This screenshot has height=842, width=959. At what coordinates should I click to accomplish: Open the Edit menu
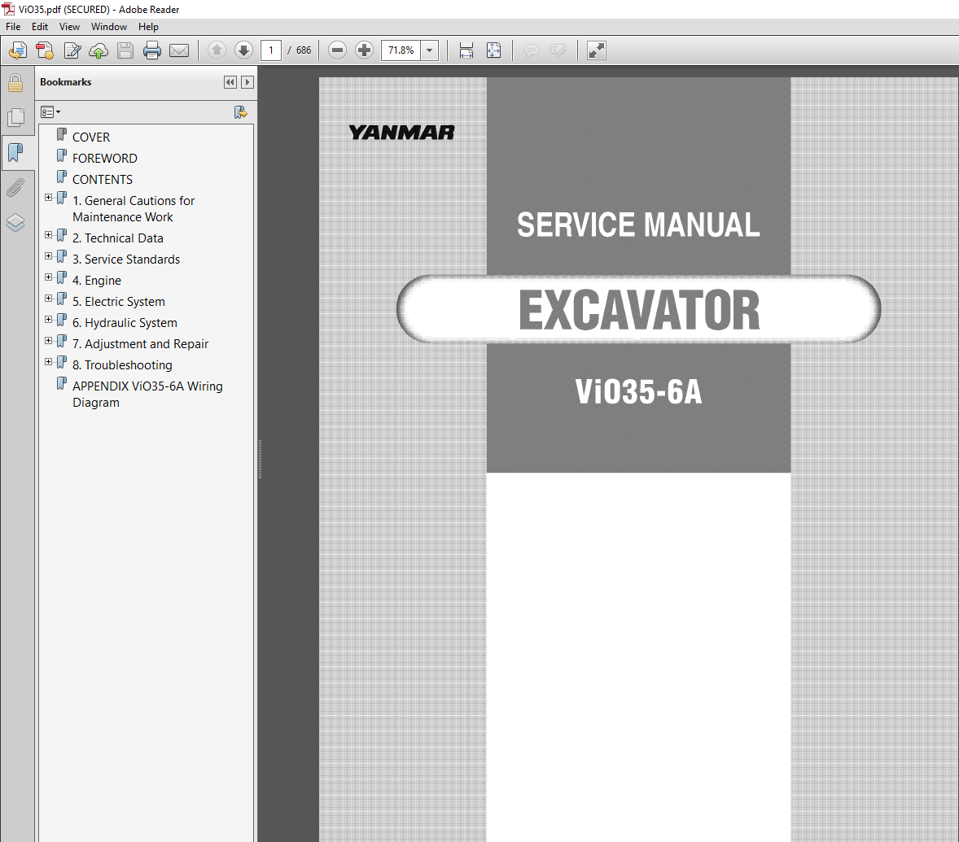[x=40, y=26]
